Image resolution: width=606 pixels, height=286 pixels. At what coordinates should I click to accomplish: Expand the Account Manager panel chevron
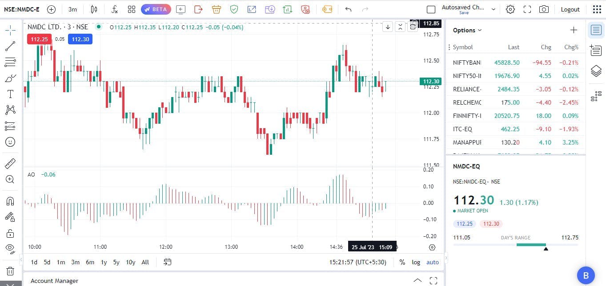(417, 281)
